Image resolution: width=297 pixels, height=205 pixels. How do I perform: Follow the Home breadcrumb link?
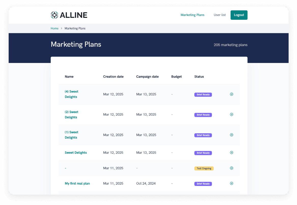54,28
